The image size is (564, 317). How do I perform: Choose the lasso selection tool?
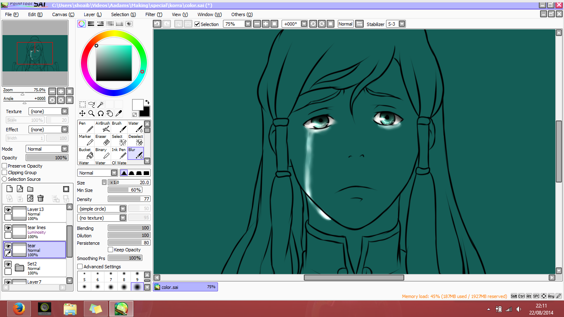92,104
